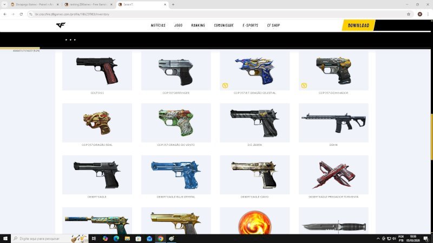Bookmark this page with star
Viewport: 433px width, 243px height.
point(409,14)
